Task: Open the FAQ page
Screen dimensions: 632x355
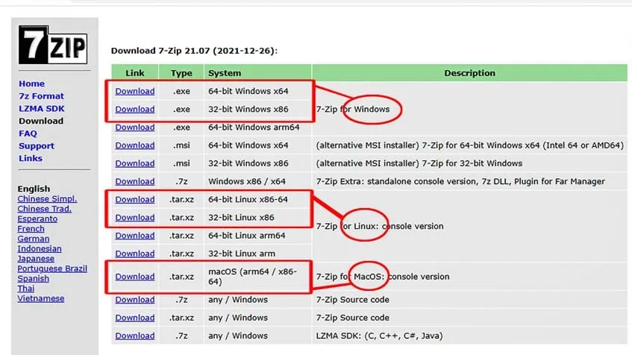Action: [x=28, y=133]
